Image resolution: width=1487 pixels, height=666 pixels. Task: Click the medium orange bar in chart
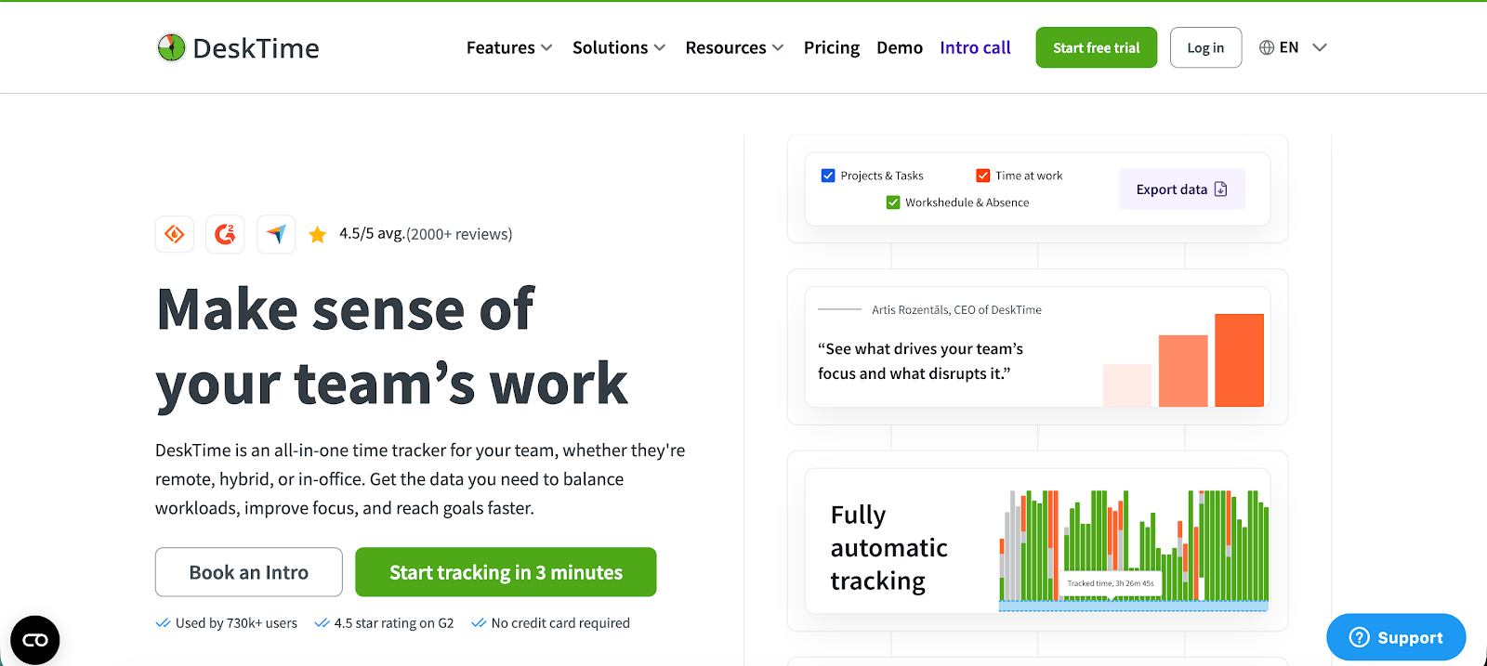click(x=1183, y=371)
